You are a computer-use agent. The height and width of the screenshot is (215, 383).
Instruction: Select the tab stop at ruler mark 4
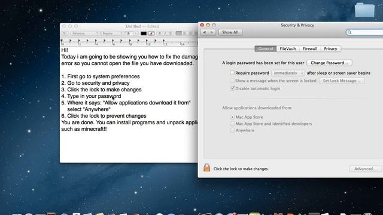96,41
